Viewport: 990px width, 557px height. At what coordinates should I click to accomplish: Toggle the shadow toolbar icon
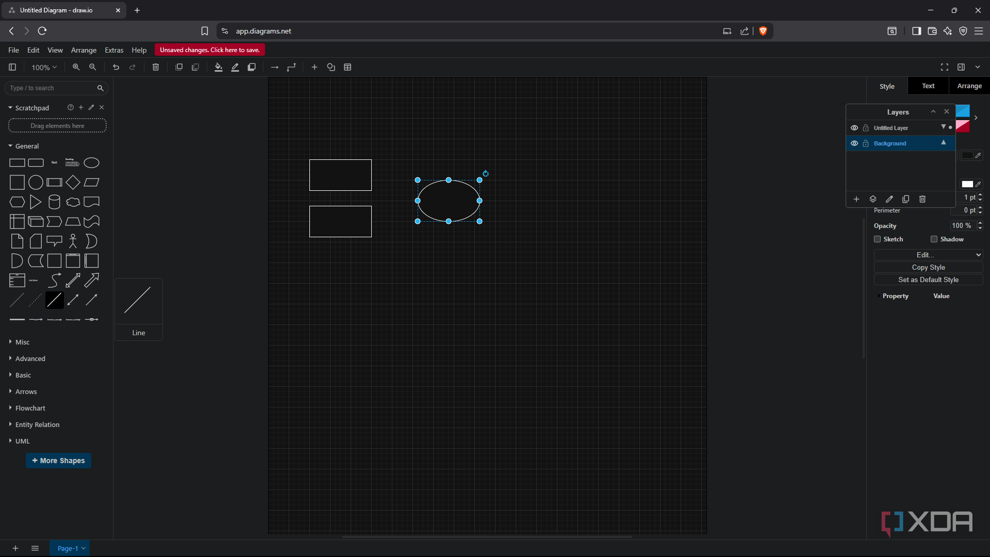tap(252, 67)
